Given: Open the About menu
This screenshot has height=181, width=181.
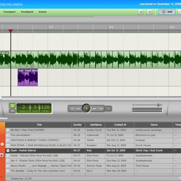Looking at the screenshot, I should (x=43, y=12).
